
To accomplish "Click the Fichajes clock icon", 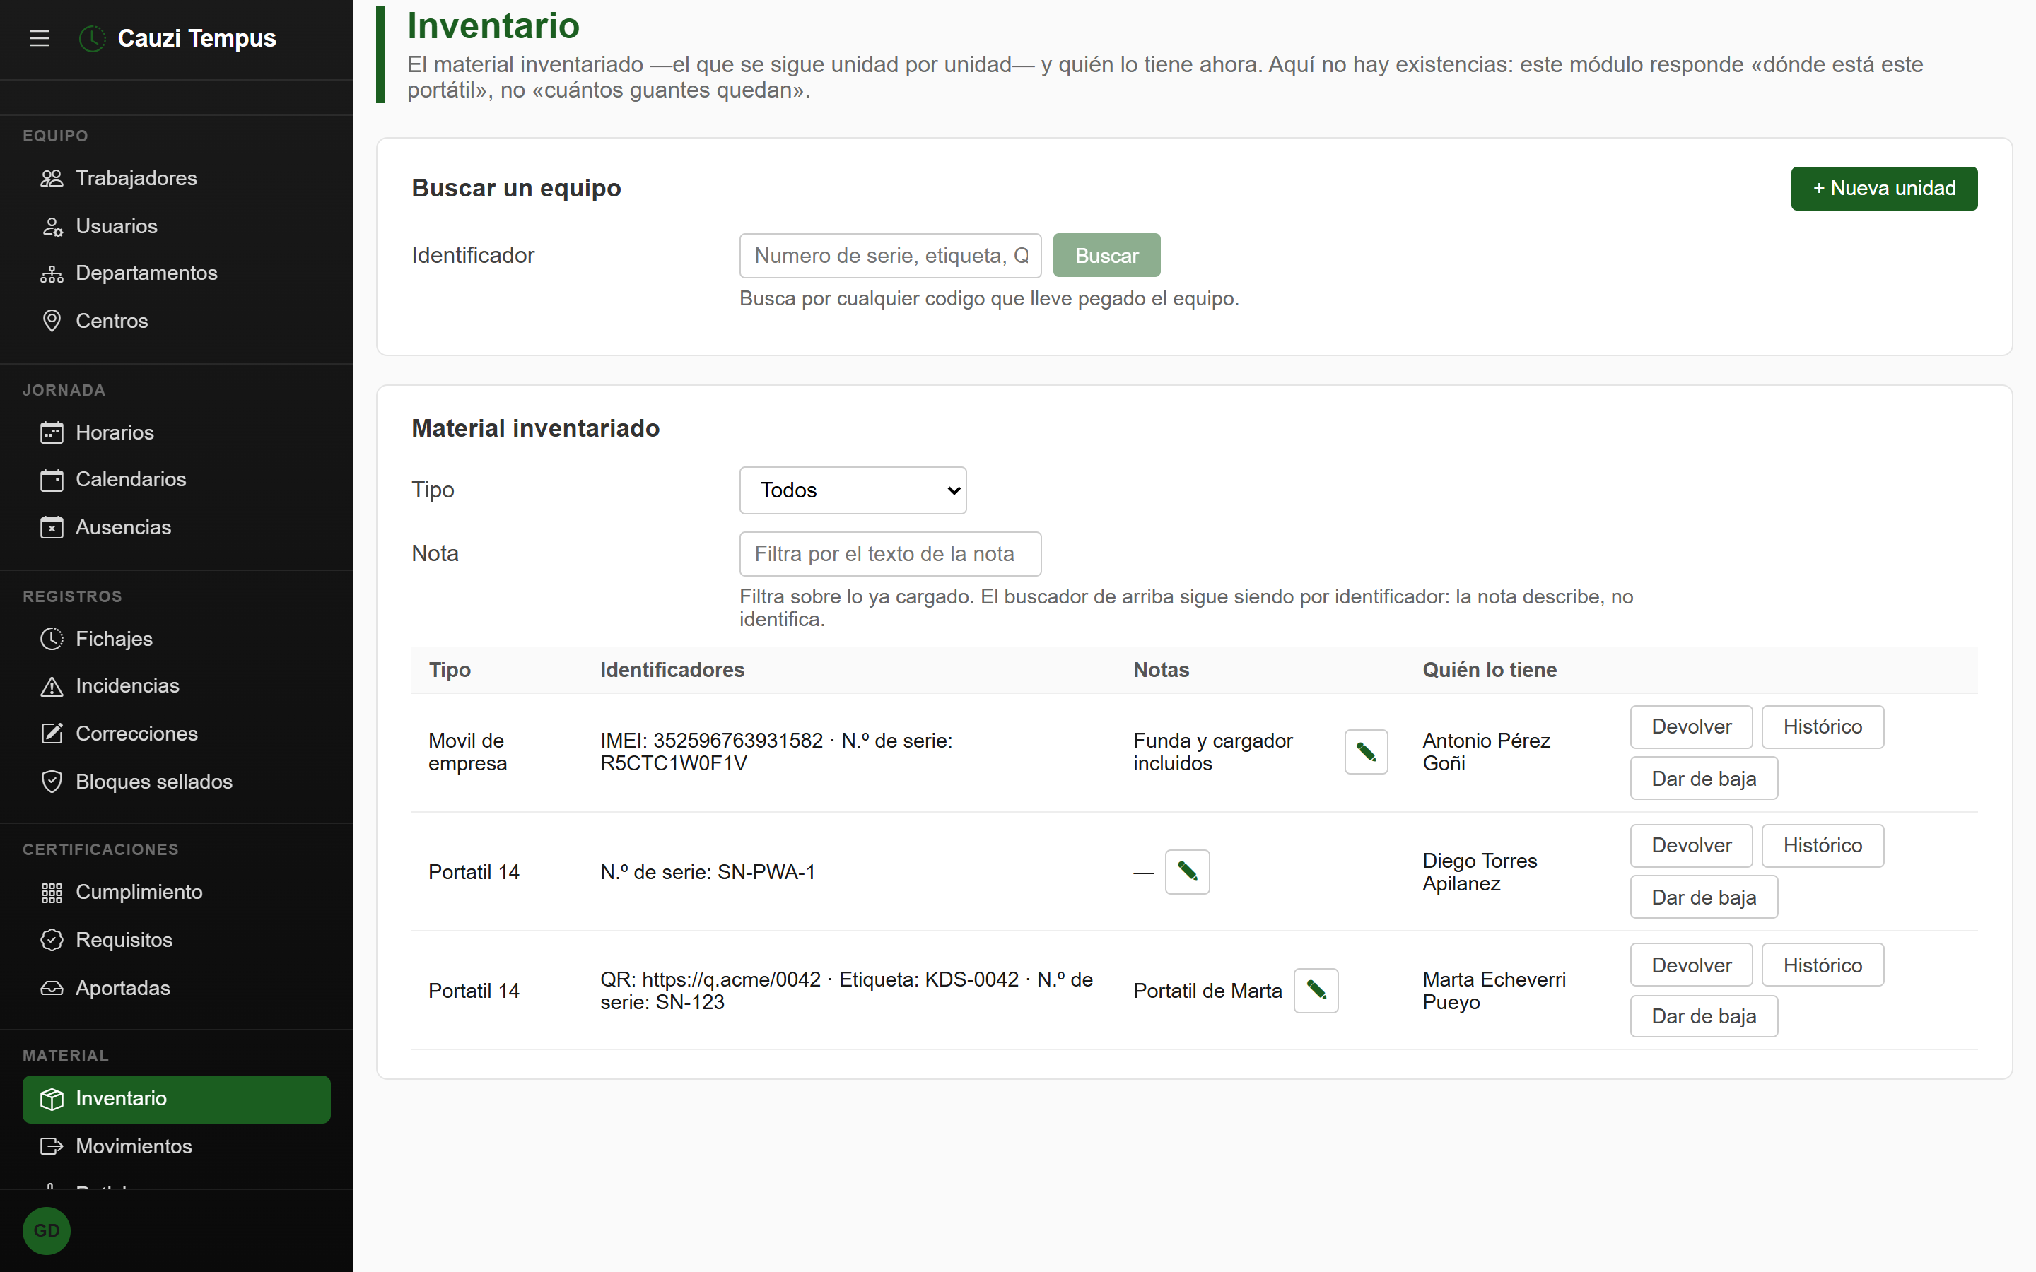I will (x=52, y=639).
